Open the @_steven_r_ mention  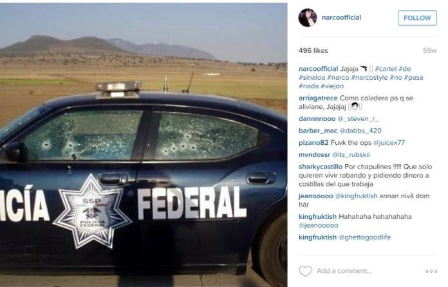359,118
